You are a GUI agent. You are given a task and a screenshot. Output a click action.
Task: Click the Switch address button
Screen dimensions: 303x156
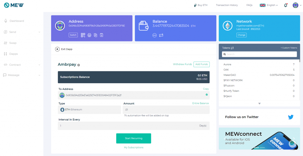tap(73, 35)
